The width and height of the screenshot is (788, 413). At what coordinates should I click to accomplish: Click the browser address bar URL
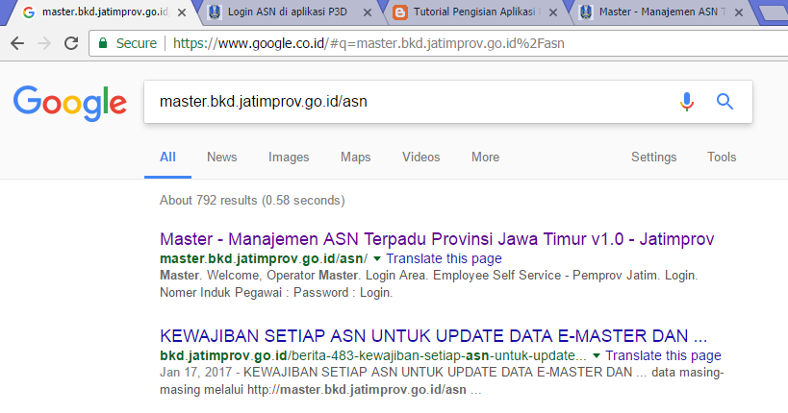[x=369, y=43]
